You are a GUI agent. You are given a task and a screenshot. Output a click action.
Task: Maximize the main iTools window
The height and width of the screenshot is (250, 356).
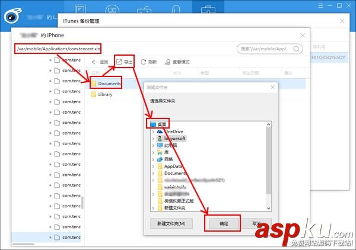[339, 6]
